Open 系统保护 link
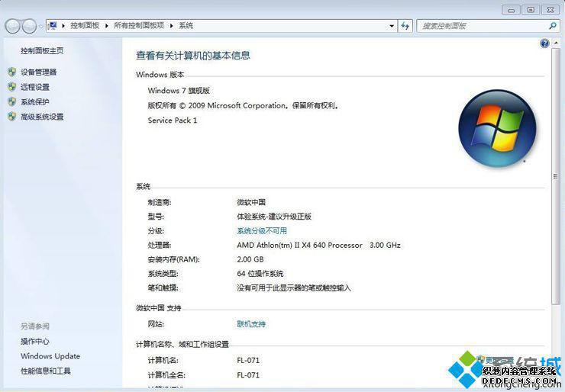This screenshot has height=392, width=565. click(35, 102)
